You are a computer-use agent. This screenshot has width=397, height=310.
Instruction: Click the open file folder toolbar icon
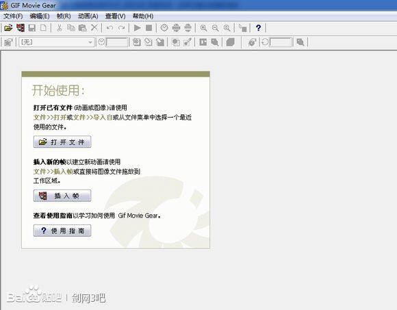[x=8, y=27]
